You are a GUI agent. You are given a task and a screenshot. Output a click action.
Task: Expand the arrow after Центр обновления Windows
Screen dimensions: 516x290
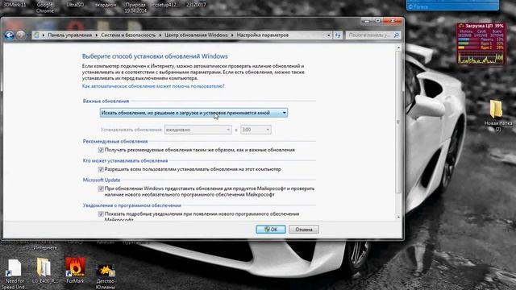[232, 35]
